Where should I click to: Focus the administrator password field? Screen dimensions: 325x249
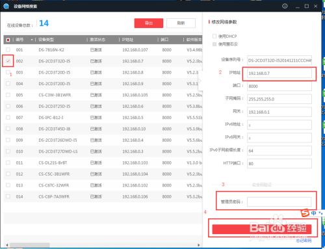[x=279, y=202]
